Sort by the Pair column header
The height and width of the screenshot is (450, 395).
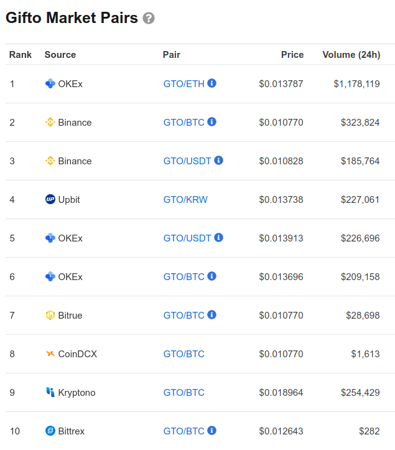[x=172, y=55]
